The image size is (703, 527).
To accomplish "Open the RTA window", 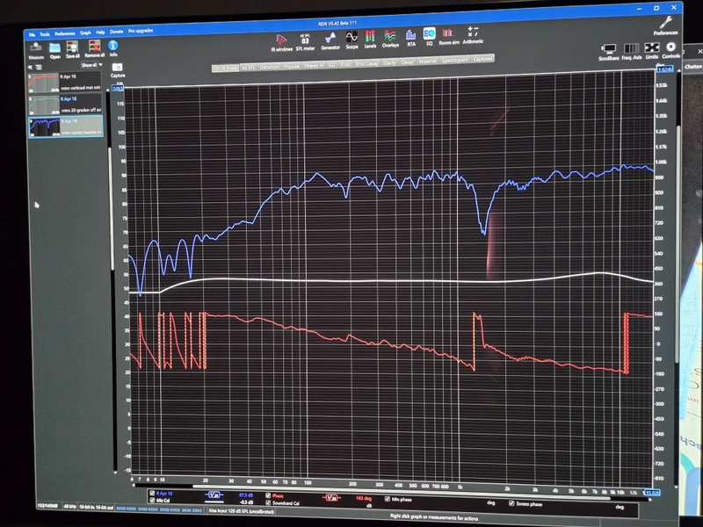I will point(410,38).
